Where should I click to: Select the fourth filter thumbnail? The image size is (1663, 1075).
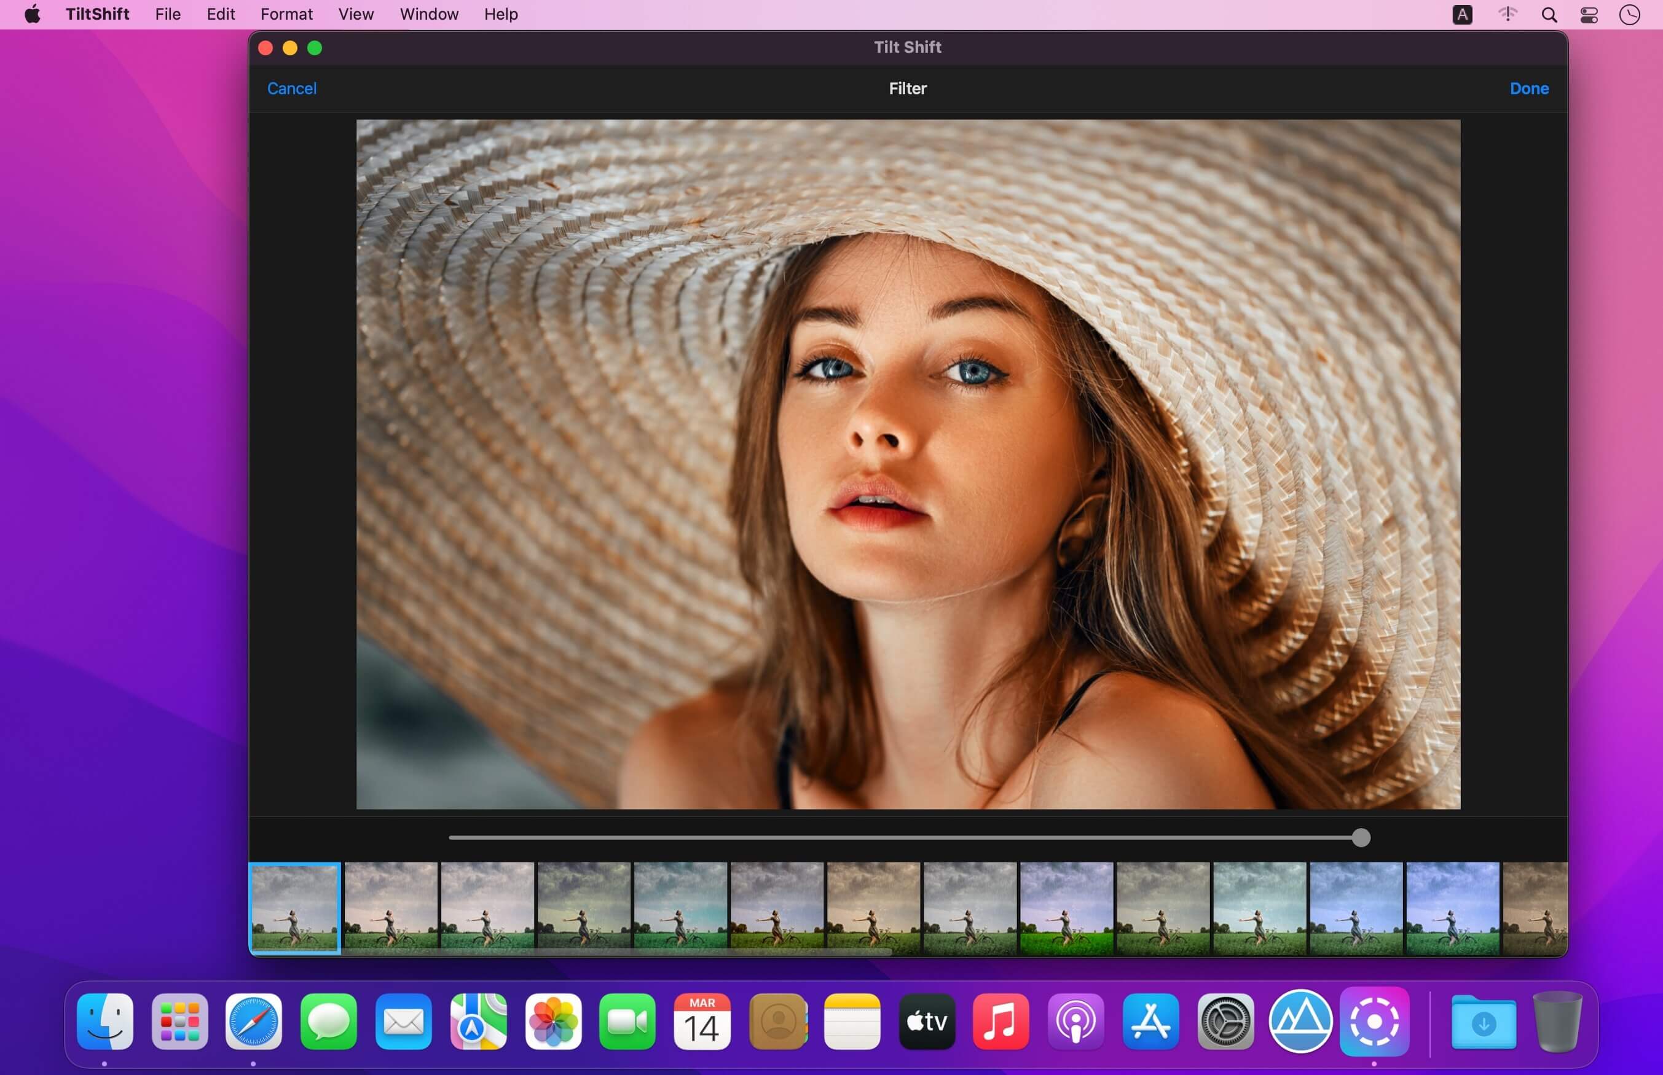584,907
